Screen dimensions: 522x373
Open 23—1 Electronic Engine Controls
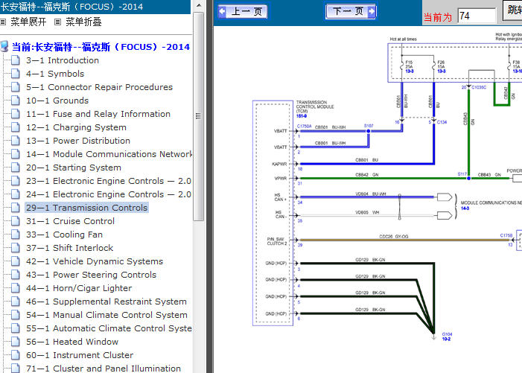[x=109, y=181]
